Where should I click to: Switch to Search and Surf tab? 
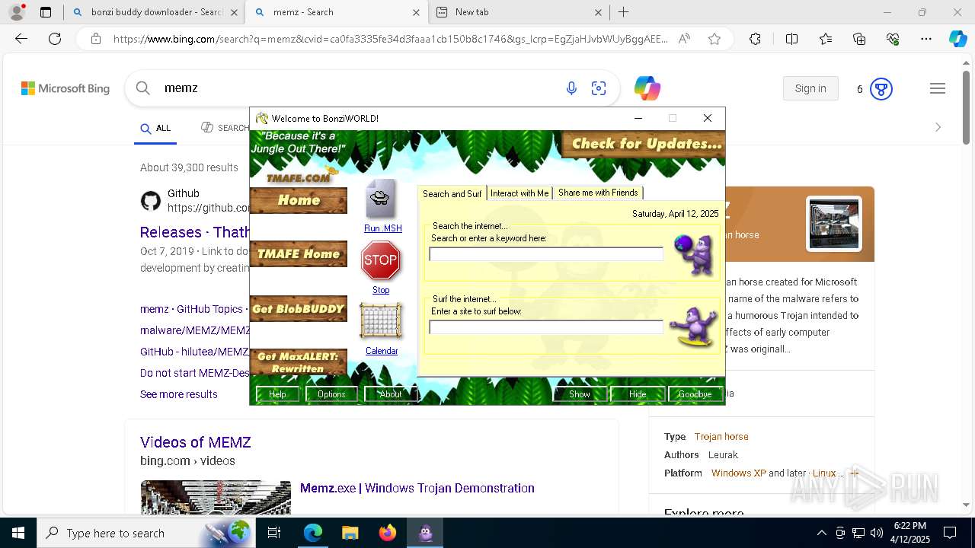(452, 193)
